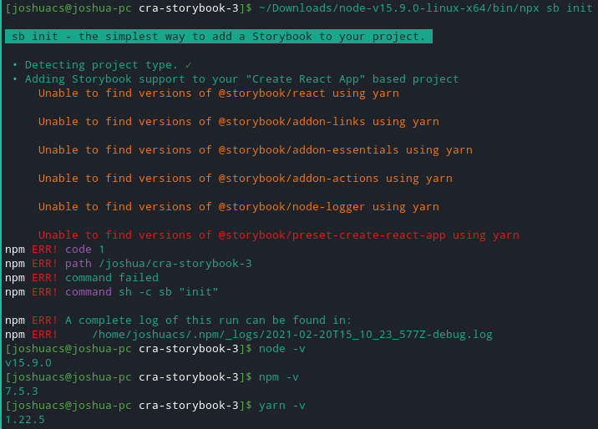
Task: Click the 'npm ERR! command failed' line
Action: (82, 277)
